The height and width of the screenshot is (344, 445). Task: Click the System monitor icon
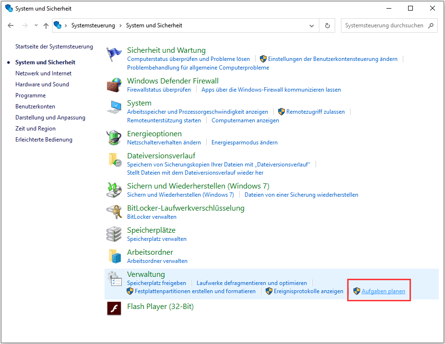coord(114,107)
